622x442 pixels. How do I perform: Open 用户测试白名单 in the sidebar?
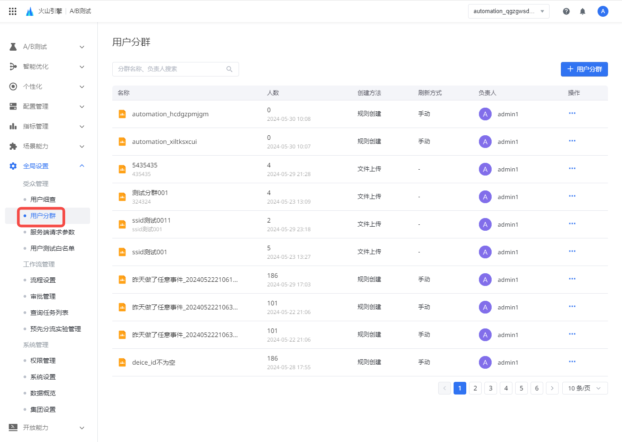(53, 248)
